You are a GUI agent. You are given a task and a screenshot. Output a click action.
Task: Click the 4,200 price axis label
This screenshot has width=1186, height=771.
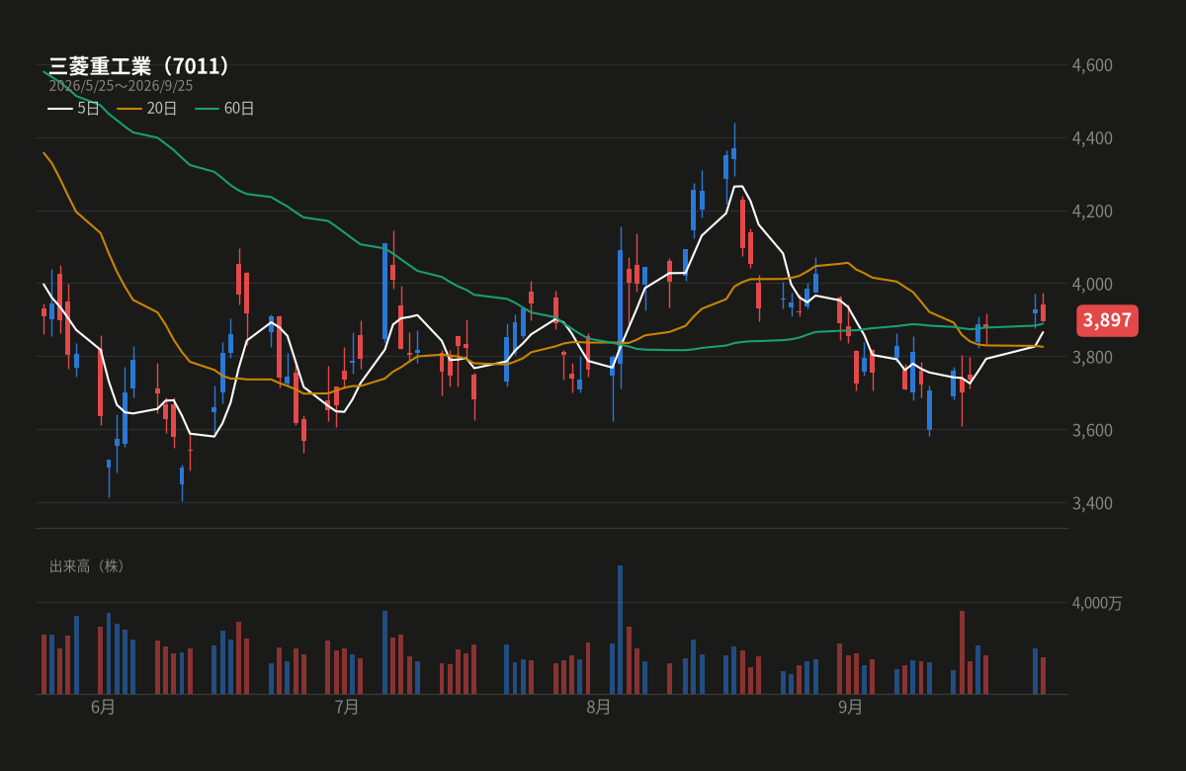(x=1092, y=212)
